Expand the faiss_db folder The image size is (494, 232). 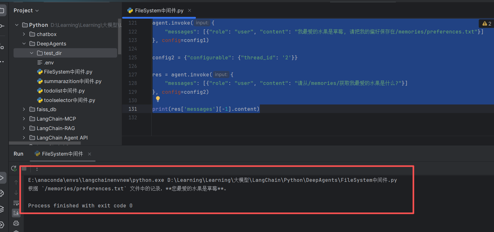(x=24, y=109)
